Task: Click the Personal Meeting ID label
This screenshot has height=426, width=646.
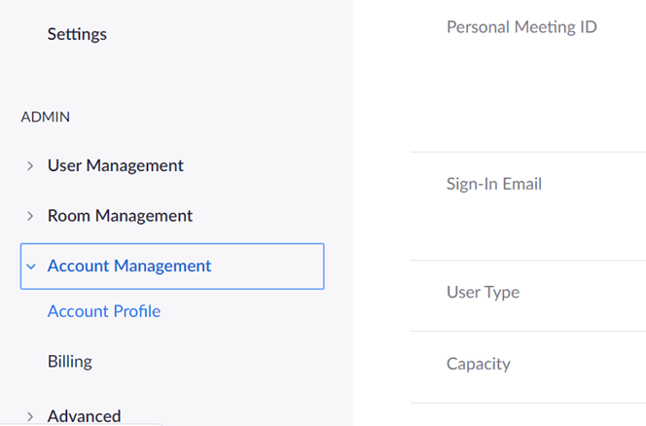Action: pyautogui.click(x=522, y=27)
